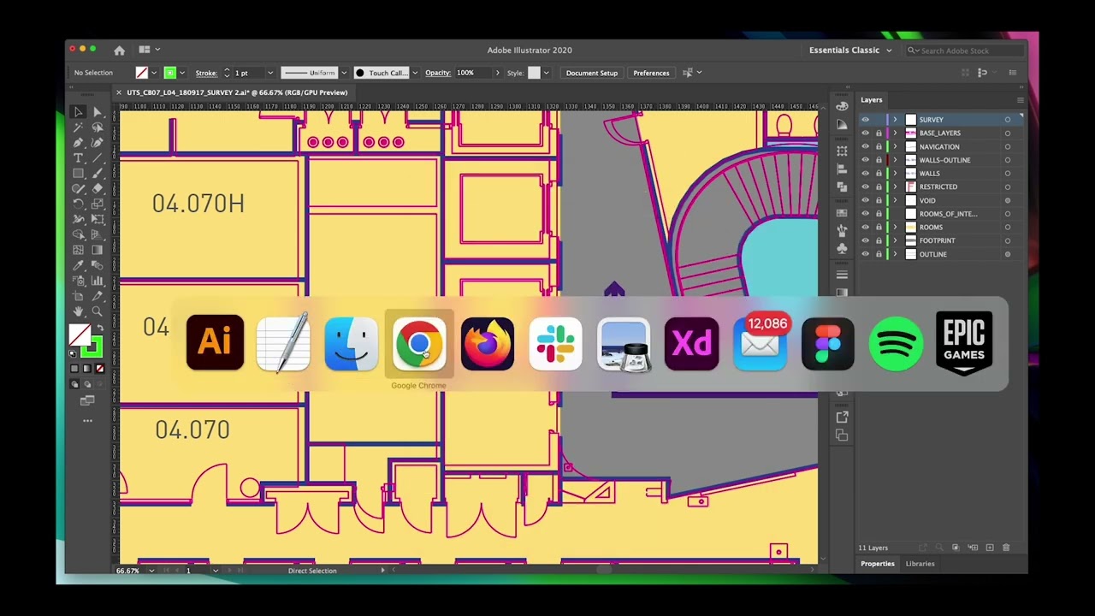Expand the BASE_LAYERS layer contents
Image resolution: width=1095 pixels, height=616 pixels.
895,133
